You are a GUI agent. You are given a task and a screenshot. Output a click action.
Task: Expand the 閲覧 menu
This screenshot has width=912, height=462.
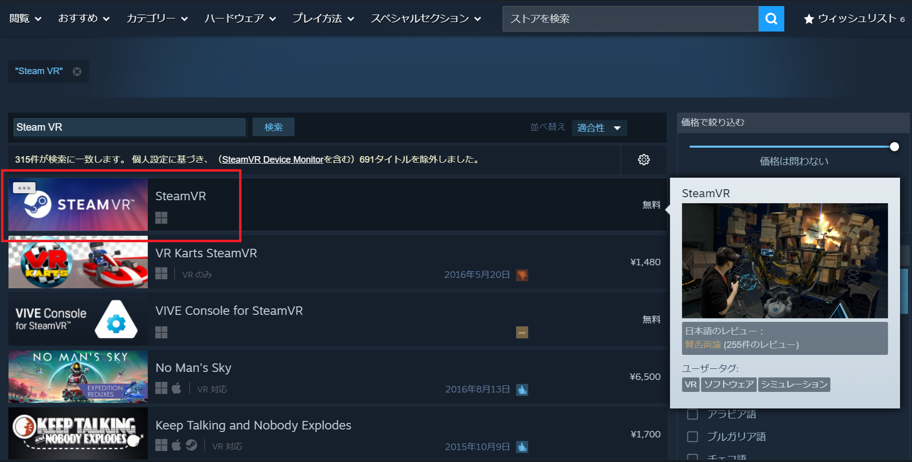coord(25,19)
